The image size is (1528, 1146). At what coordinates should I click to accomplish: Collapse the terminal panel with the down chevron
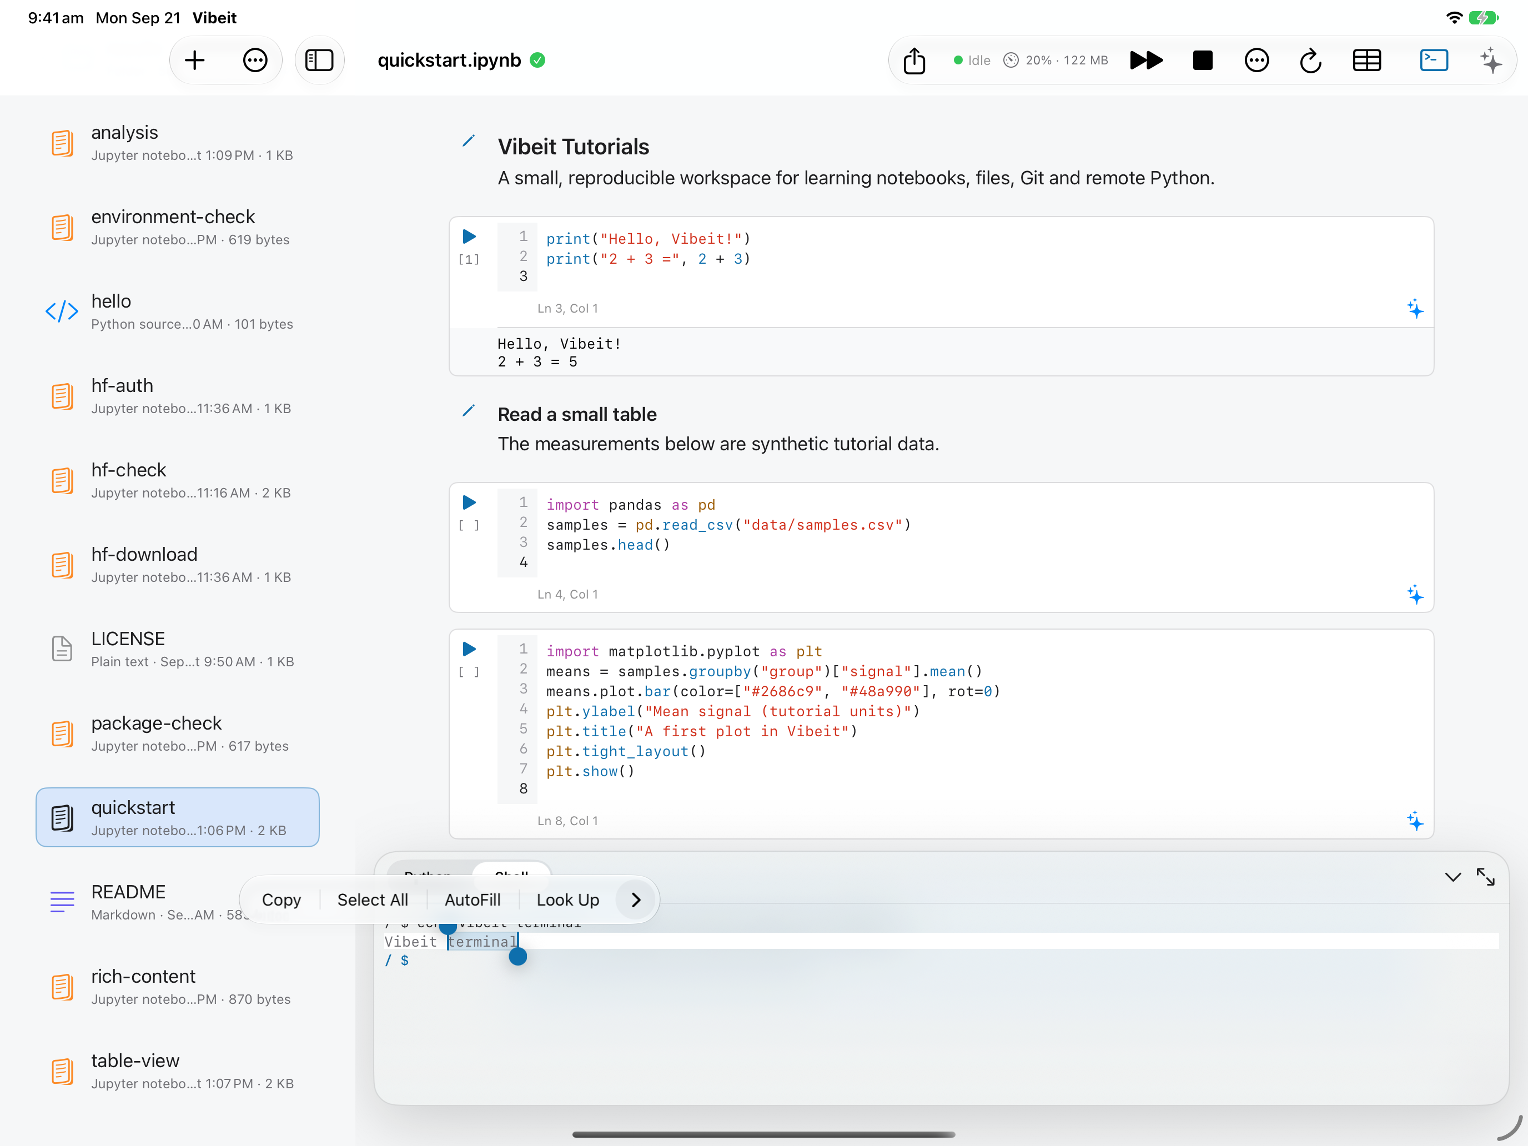point(1452,877)
